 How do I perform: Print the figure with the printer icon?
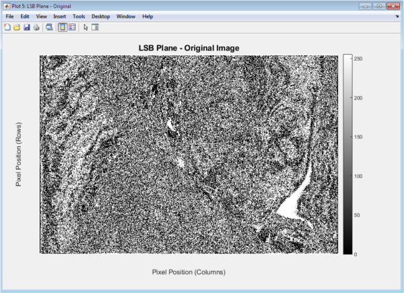point(36,27)
